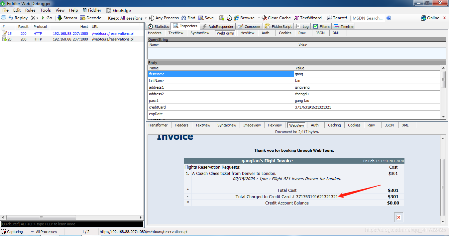Click the Save sessions button
Screen dimensions: 449x236
click(206, 18)
